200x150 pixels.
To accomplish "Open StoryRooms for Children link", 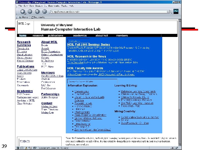I will pos(135,123).
